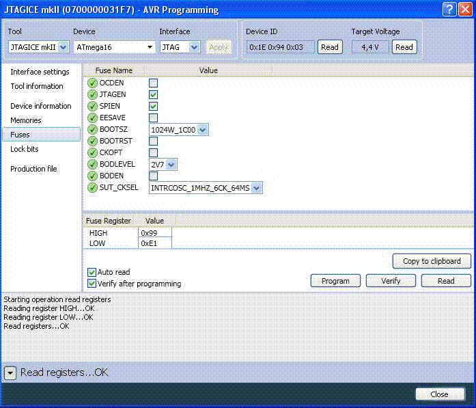The image size is (476, 408).
Task: Toggle the Auto read checkbox
Action: (92, 272)
